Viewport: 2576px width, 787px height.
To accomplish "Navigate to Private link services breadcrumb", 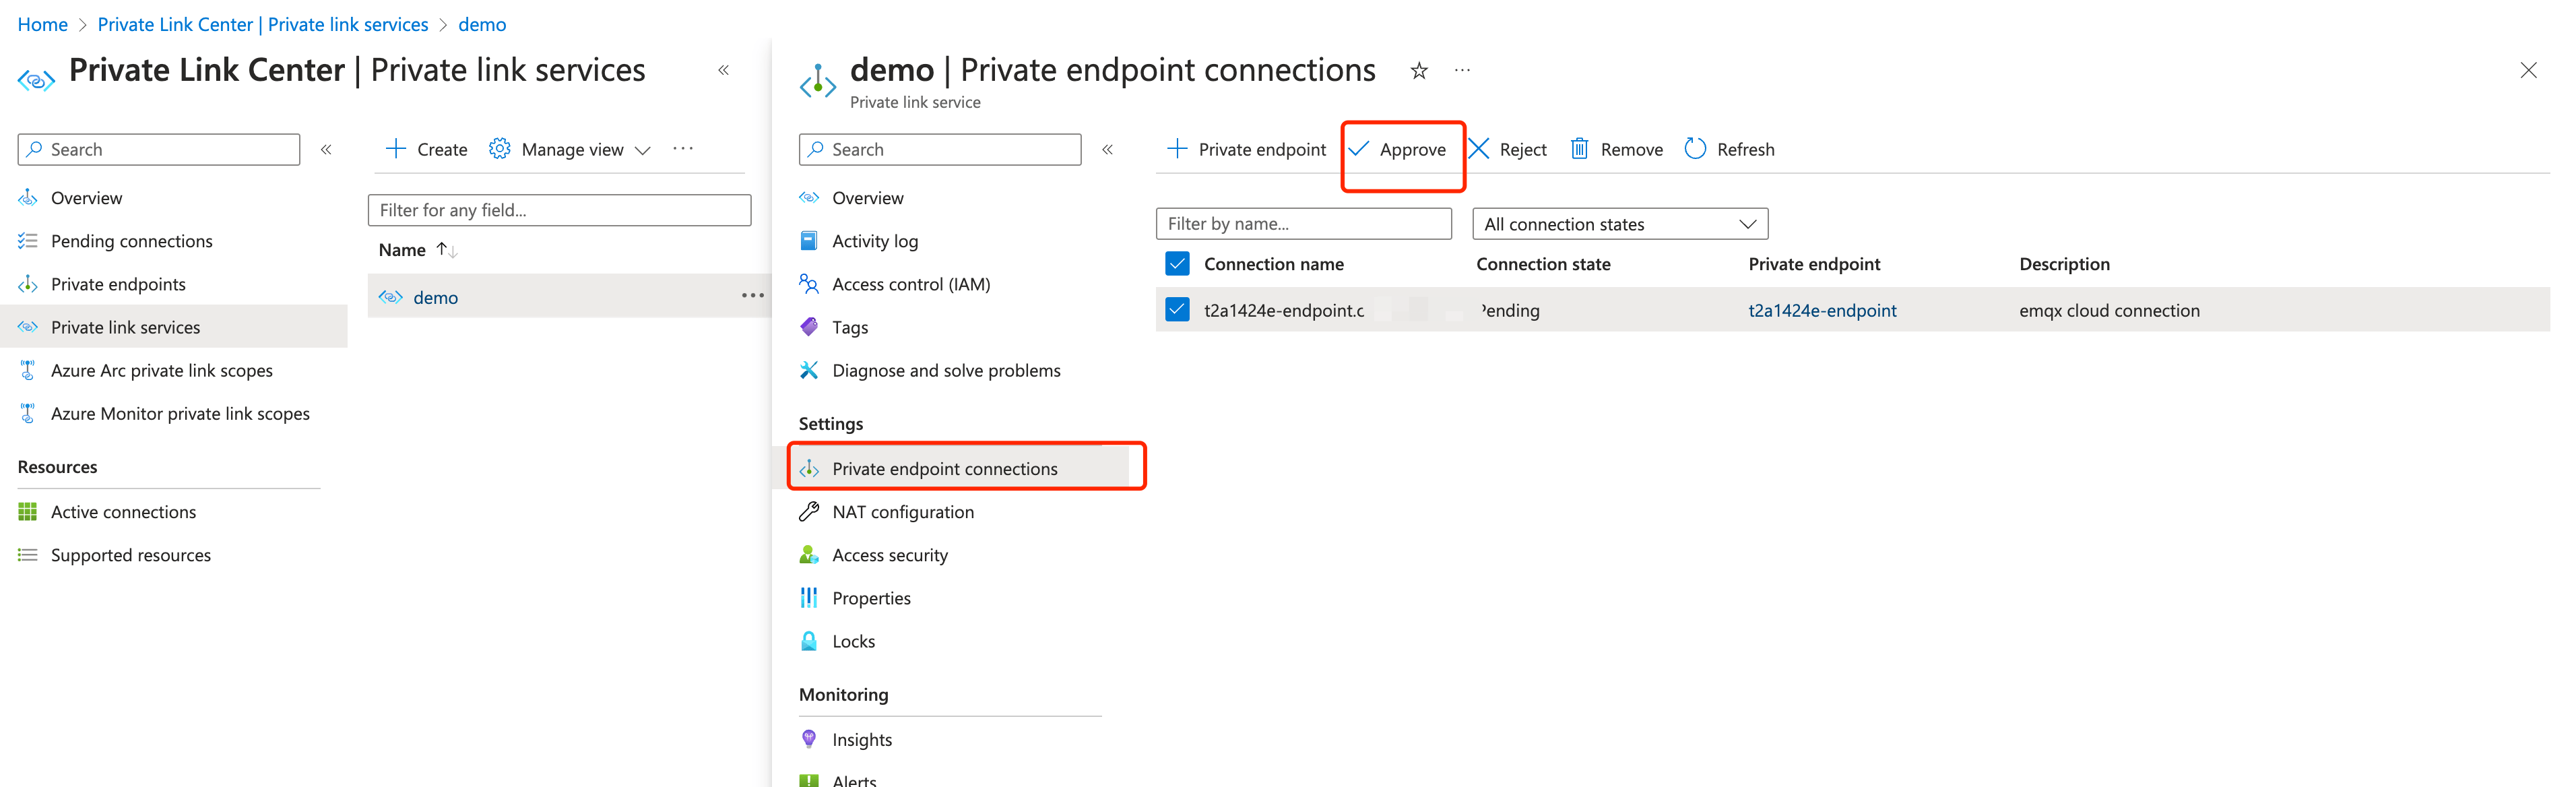I will tap(263, 23).
